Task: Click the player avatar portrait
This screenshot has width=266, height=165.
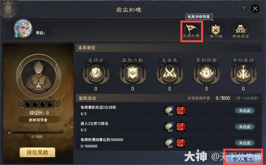Action: (x=23, y=28)
